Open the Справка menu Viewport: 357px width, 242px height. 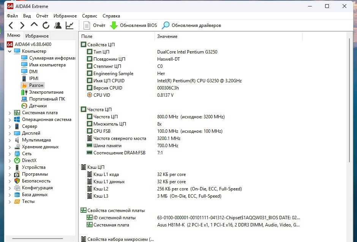pyautogui.click(x=111, y=16)
